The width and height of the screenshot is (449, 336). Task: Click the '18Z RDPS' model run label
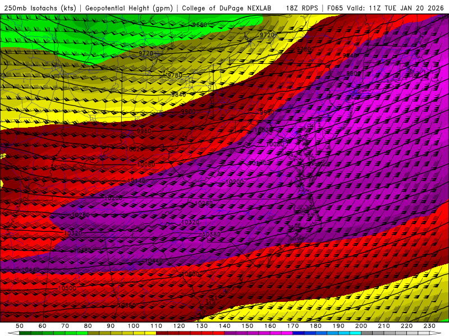click(302, 8)
